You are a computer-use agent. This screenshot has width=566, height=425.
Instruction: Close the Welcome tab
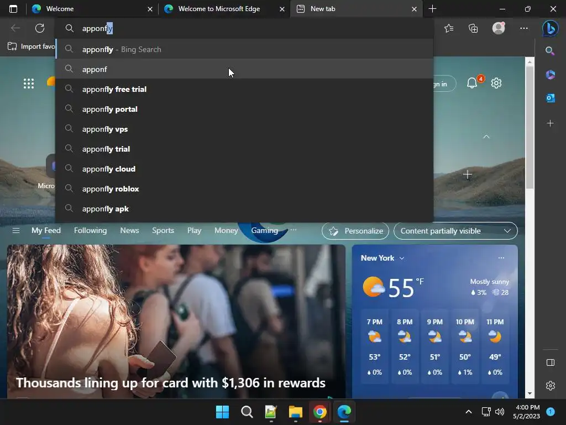(150, 9)
